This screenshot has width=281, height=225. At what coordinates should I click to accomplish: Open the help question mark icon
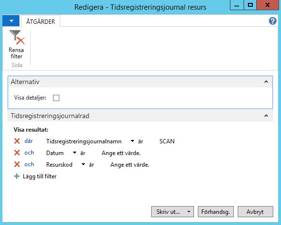pos(273,21)
